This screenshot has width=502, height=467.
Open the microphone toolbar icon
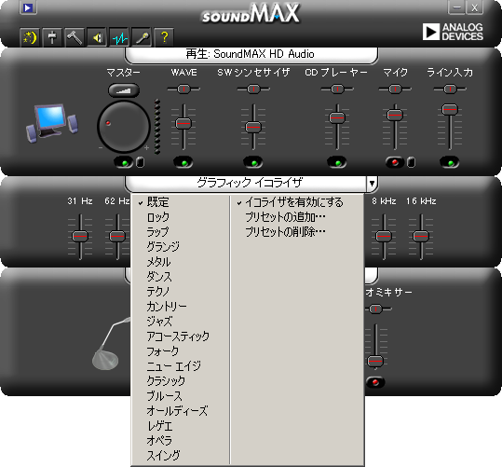pyautogui.click(x=142, y=37)
